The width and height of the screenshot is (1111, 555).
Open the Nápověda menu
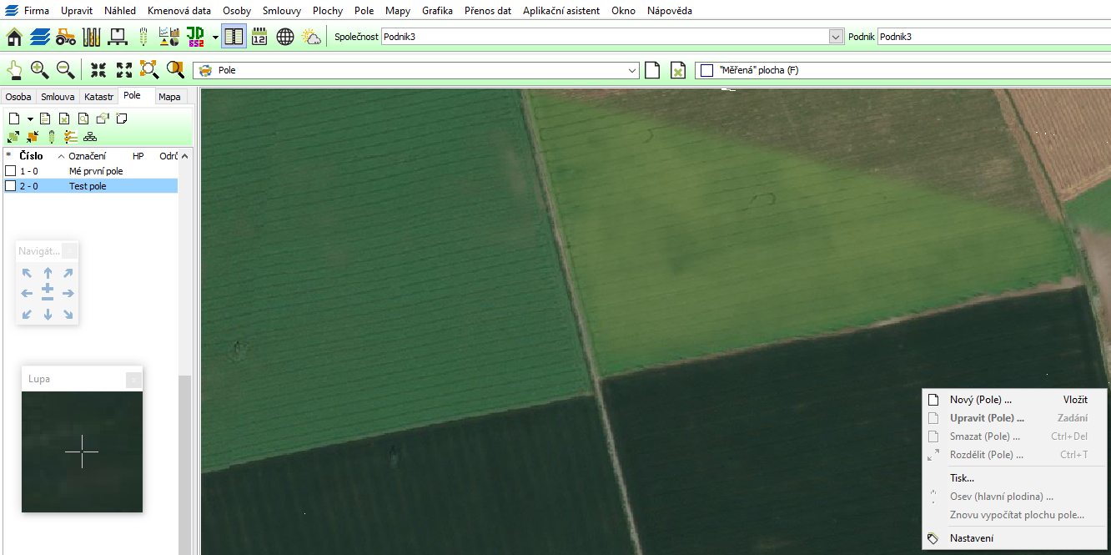tap(670, 11)
